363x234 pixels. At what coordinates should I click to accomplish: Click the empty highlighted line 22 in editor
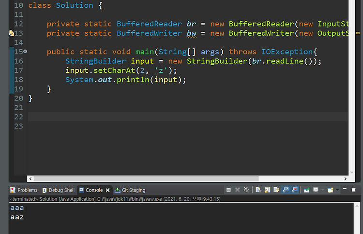pyautogui.click(x=188, y=117)
